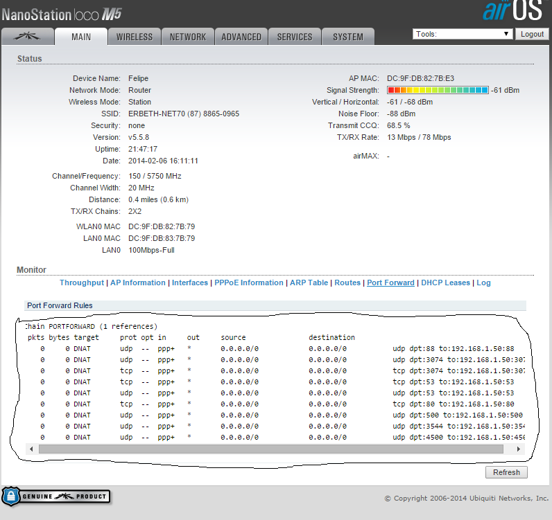The height and width of the screenshot is (520, 552).
Task: Click the Genuine Product badge
Action: (x=56, y=496)
